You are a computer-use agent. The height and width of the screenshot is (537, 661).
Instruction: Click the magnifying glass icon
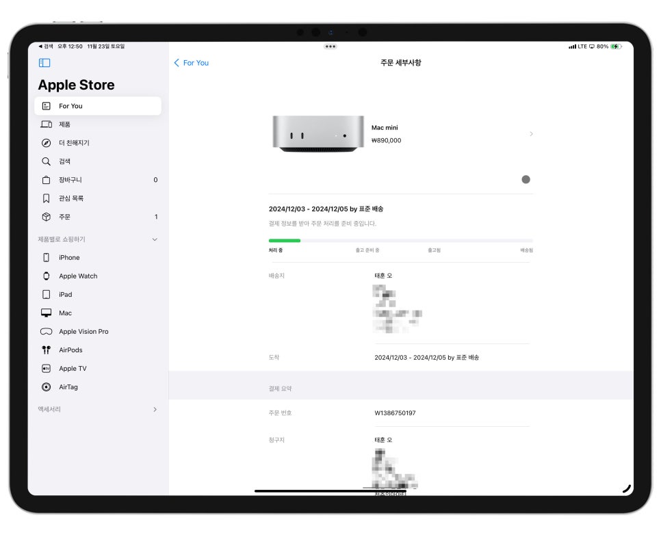pos(47,161)
